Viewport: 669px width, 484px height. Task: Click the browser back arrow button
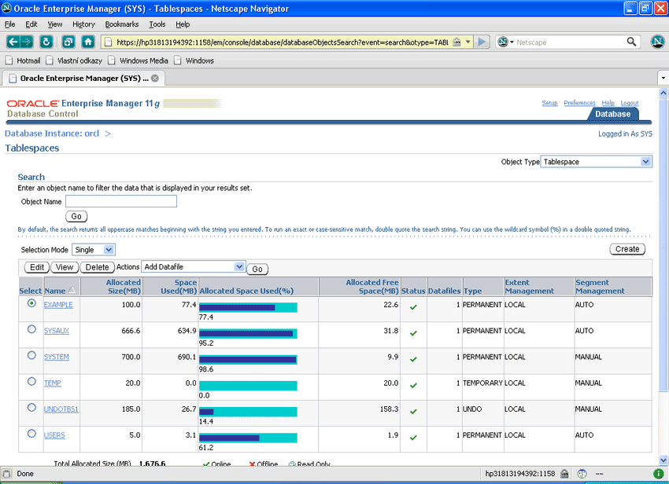coord(13,42)
